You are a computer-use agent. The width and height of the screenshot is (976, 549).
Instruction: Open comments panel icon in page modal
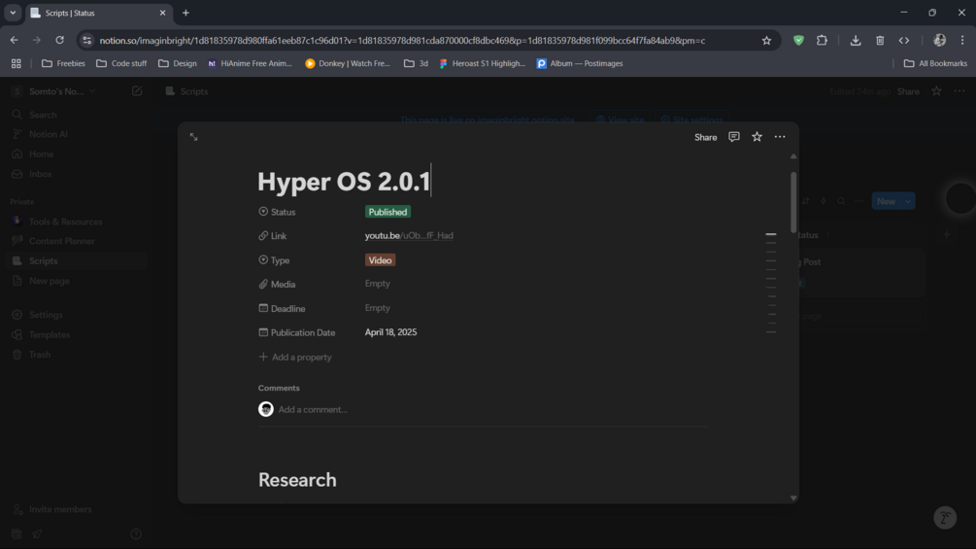pyautogui.click(x=734, y=137)
